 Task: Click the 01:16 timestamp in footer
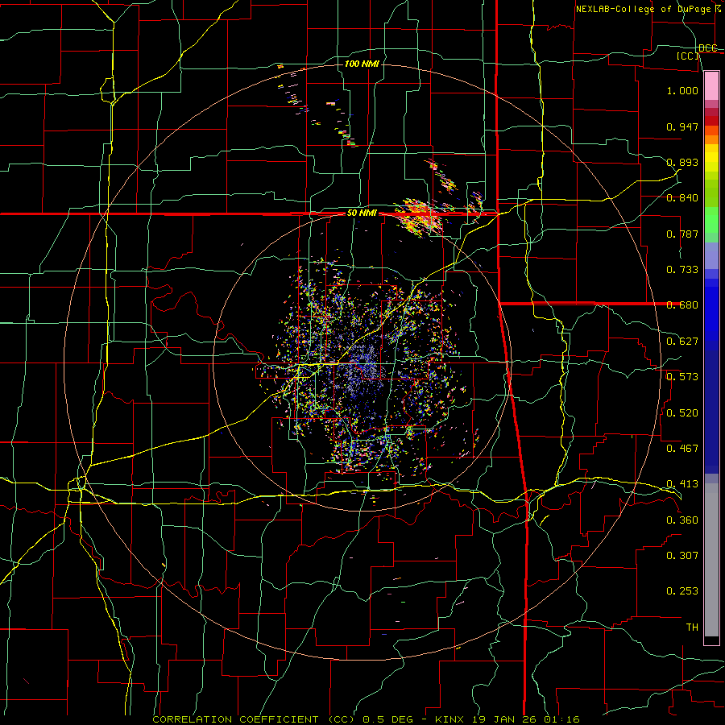tap(561, 719)
